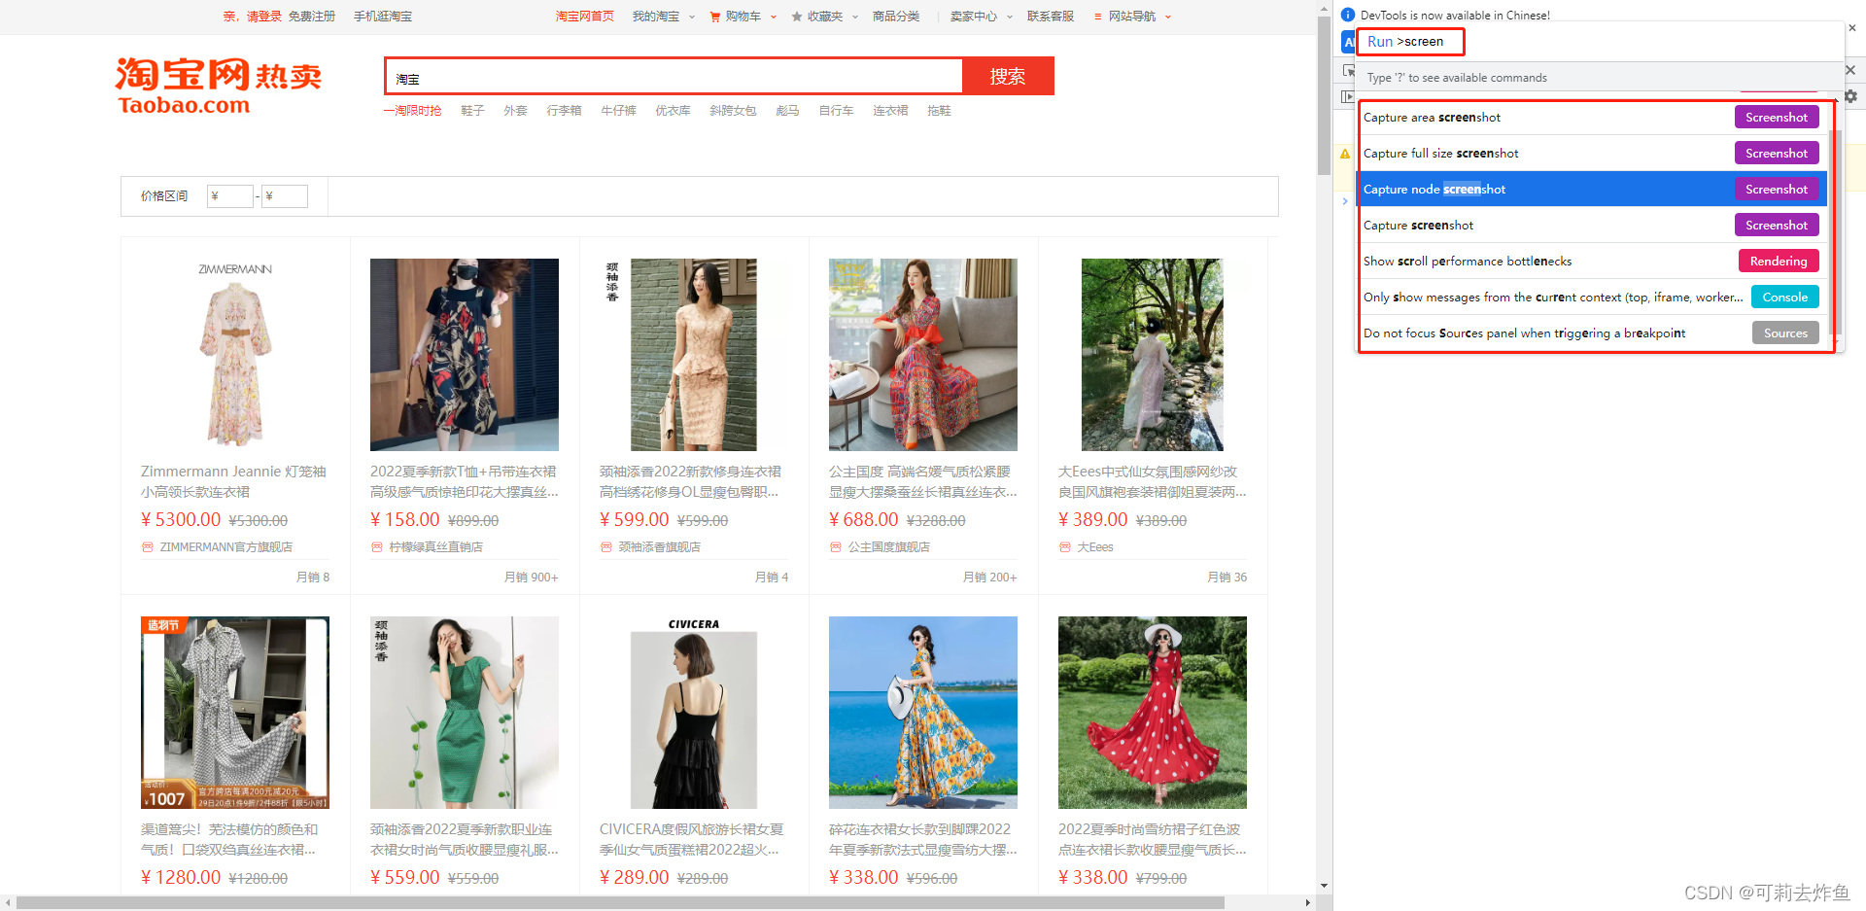
Task: Click the gray Sources badge
Action: pos(1785,333)
